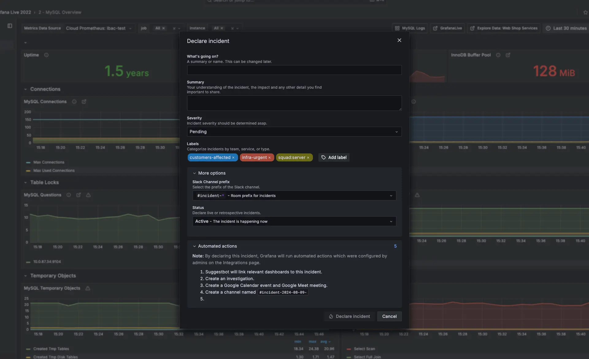The image size is (589, 359).
Task: Click the What's going on input field
Action: pos(294,70)
